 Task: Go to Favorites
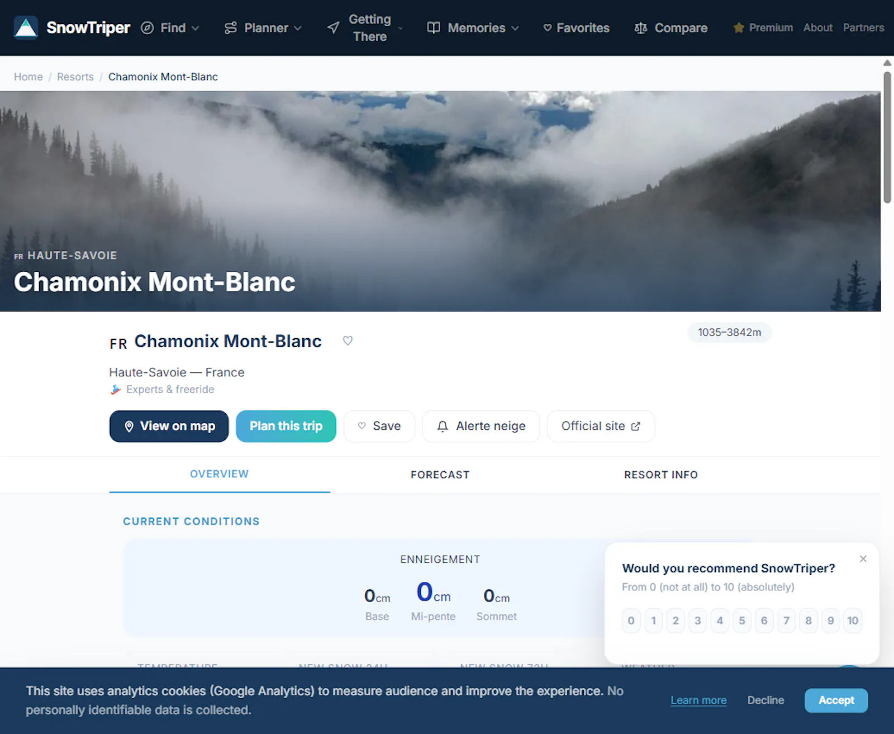(576, 28)
